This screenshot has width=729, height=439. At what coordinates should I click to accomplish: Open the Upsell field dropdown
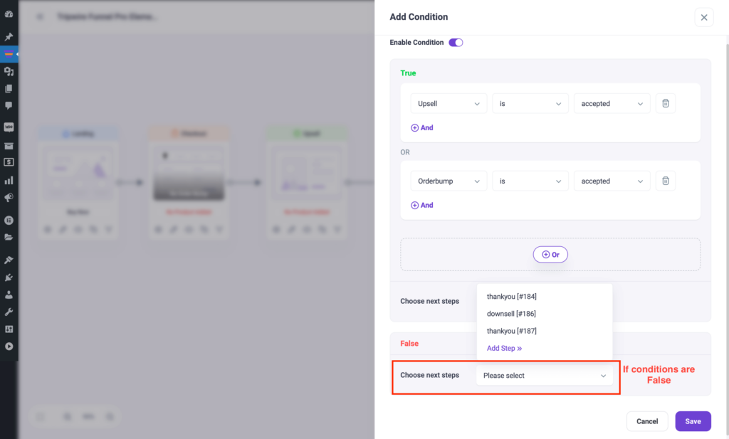[x=449, y=103]
